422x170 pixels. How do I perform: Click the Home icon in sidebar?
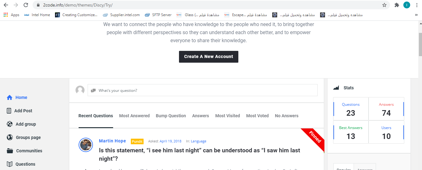(x=10, y=97)
